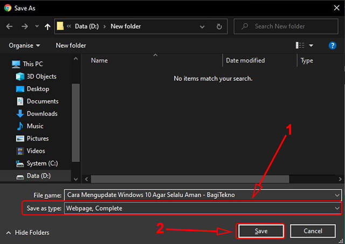Click the Music note icon
This screenshot has height=244, width=345.
20,126
